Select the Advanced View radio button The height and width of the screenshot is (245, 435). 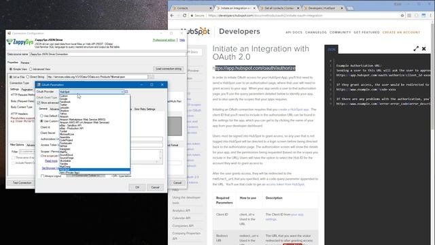point(31,69)
